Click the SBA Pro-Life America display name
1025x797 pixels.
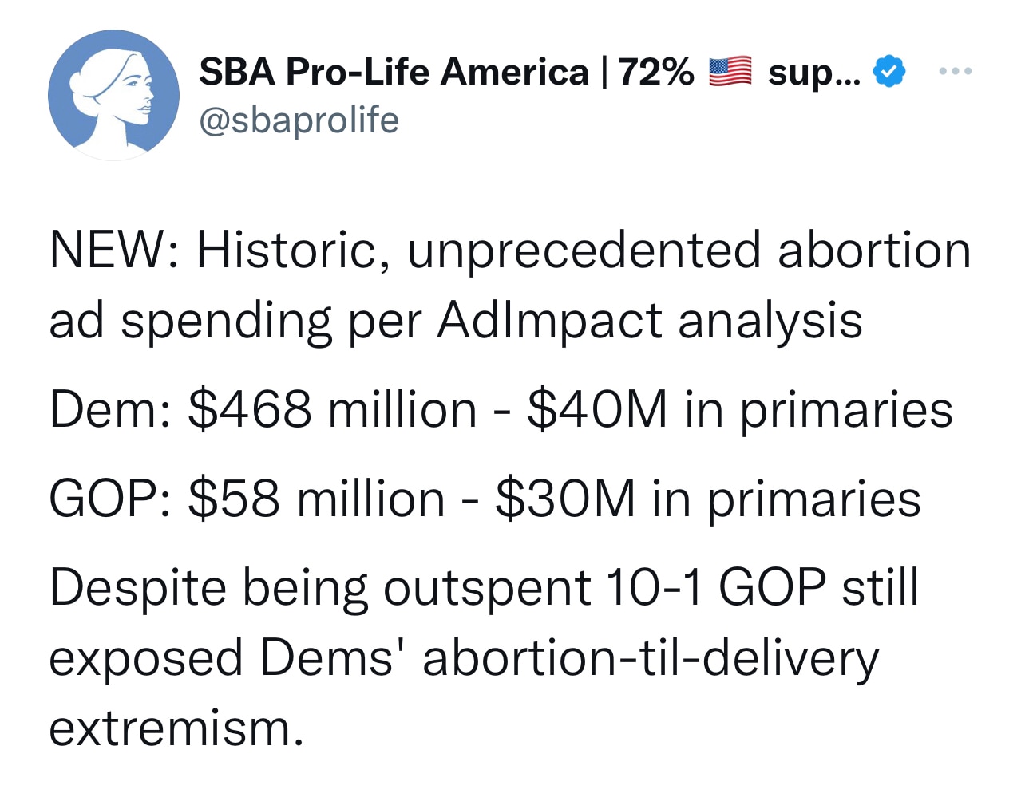391,72
